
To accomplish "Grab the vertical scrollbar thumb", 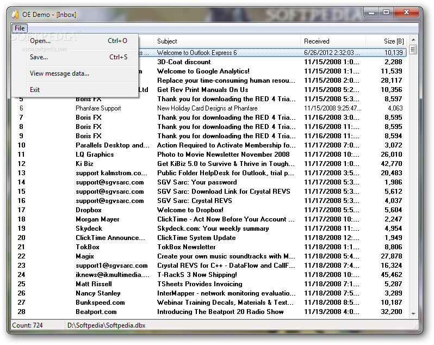I will pyautogui.click(x=413, y=50).
